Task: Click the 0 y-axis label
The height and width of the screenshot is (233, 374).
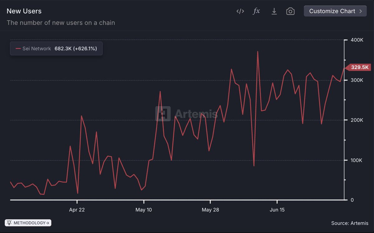Action: 352,200
